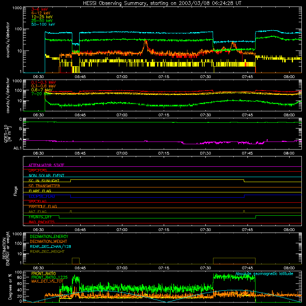Image resolution: width=306 pixels, height=306 pixels.
Task: Click the 07:00 tick under the top plot
Action: click(122, 77)
